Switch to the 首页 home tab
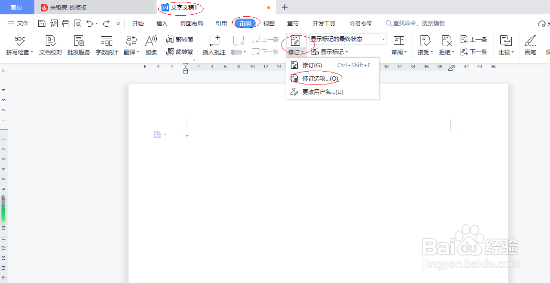550x283 pixels. pyautogui.click(x=17, y=7)
